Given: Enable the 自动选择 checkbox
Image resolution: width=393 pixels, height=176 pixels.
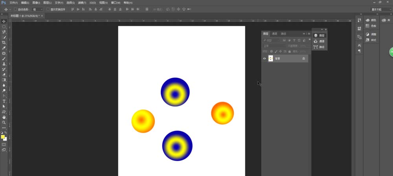Looking at the screenshot, I should [x=15, y=9].
